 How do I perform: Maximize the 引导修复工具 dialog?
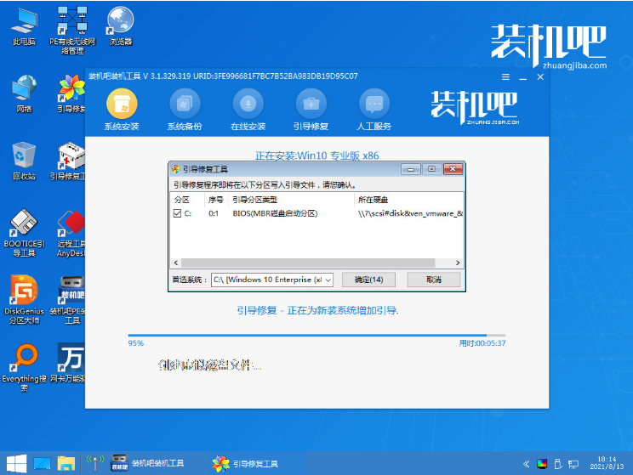pos(431,169)
